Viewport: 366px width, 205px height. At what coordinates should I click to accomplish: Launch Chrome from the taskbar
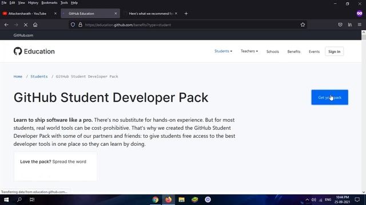point(155,200)
